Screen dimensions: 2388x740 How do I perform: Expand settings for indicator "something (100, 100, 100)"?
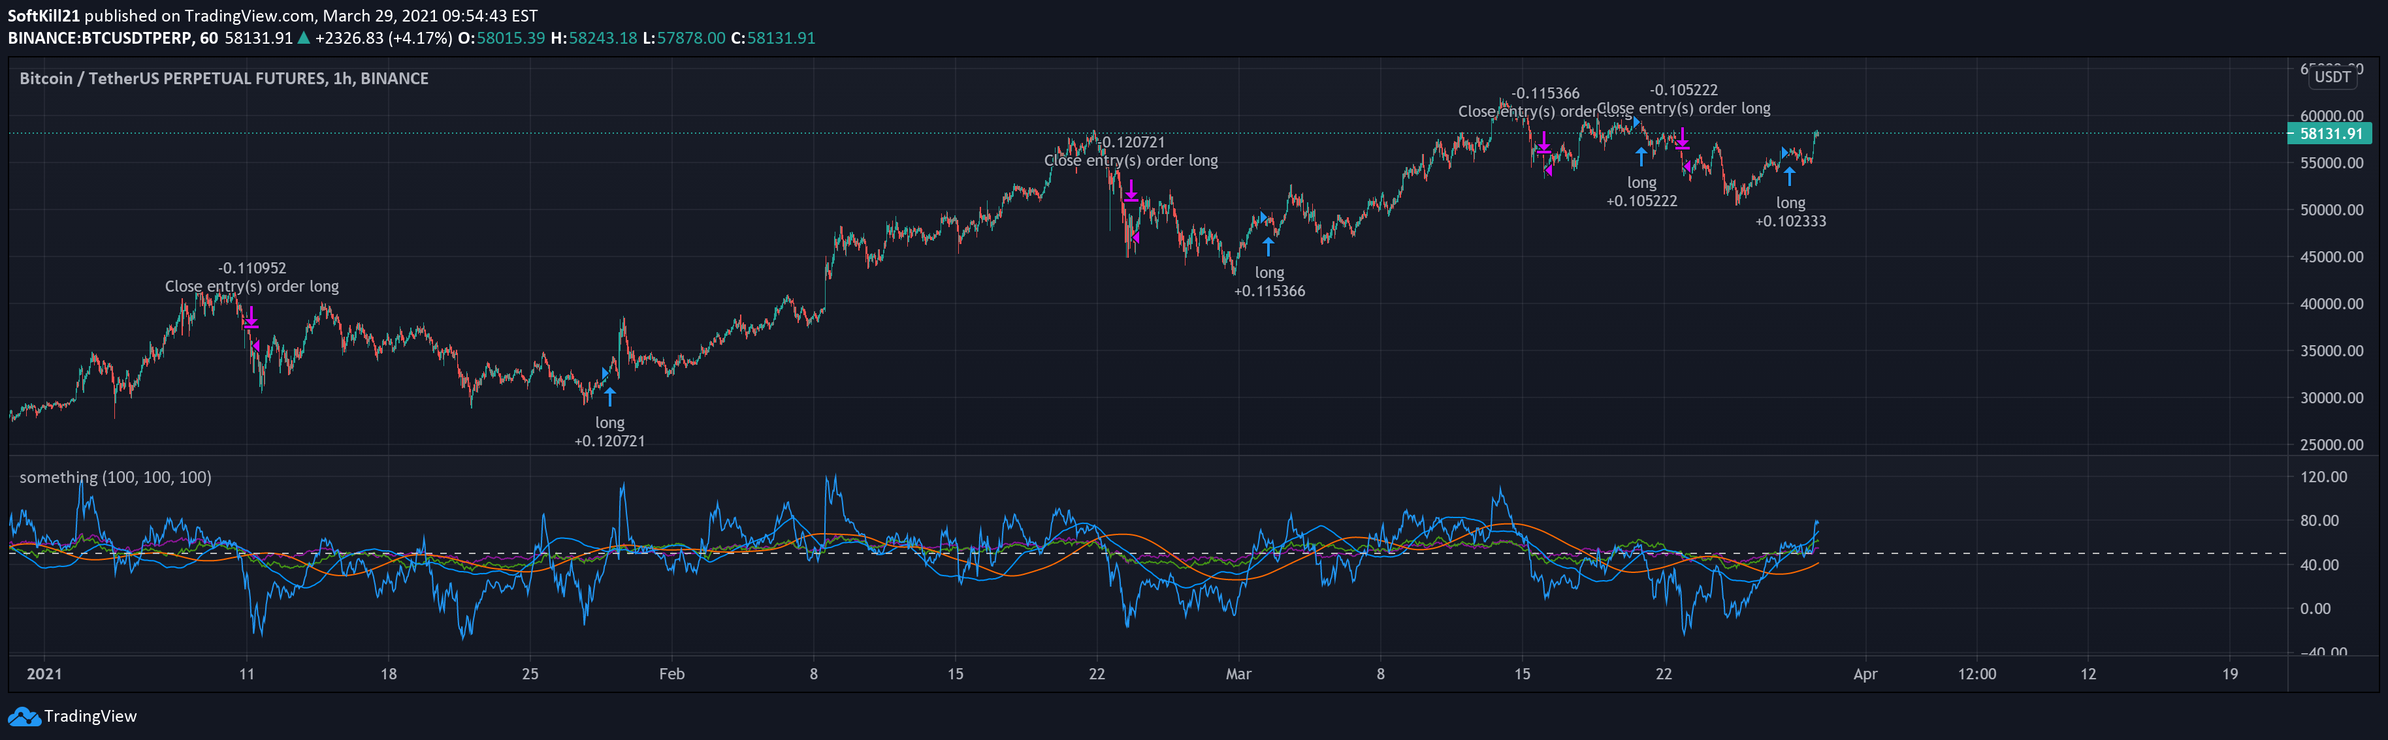[114, 476]
